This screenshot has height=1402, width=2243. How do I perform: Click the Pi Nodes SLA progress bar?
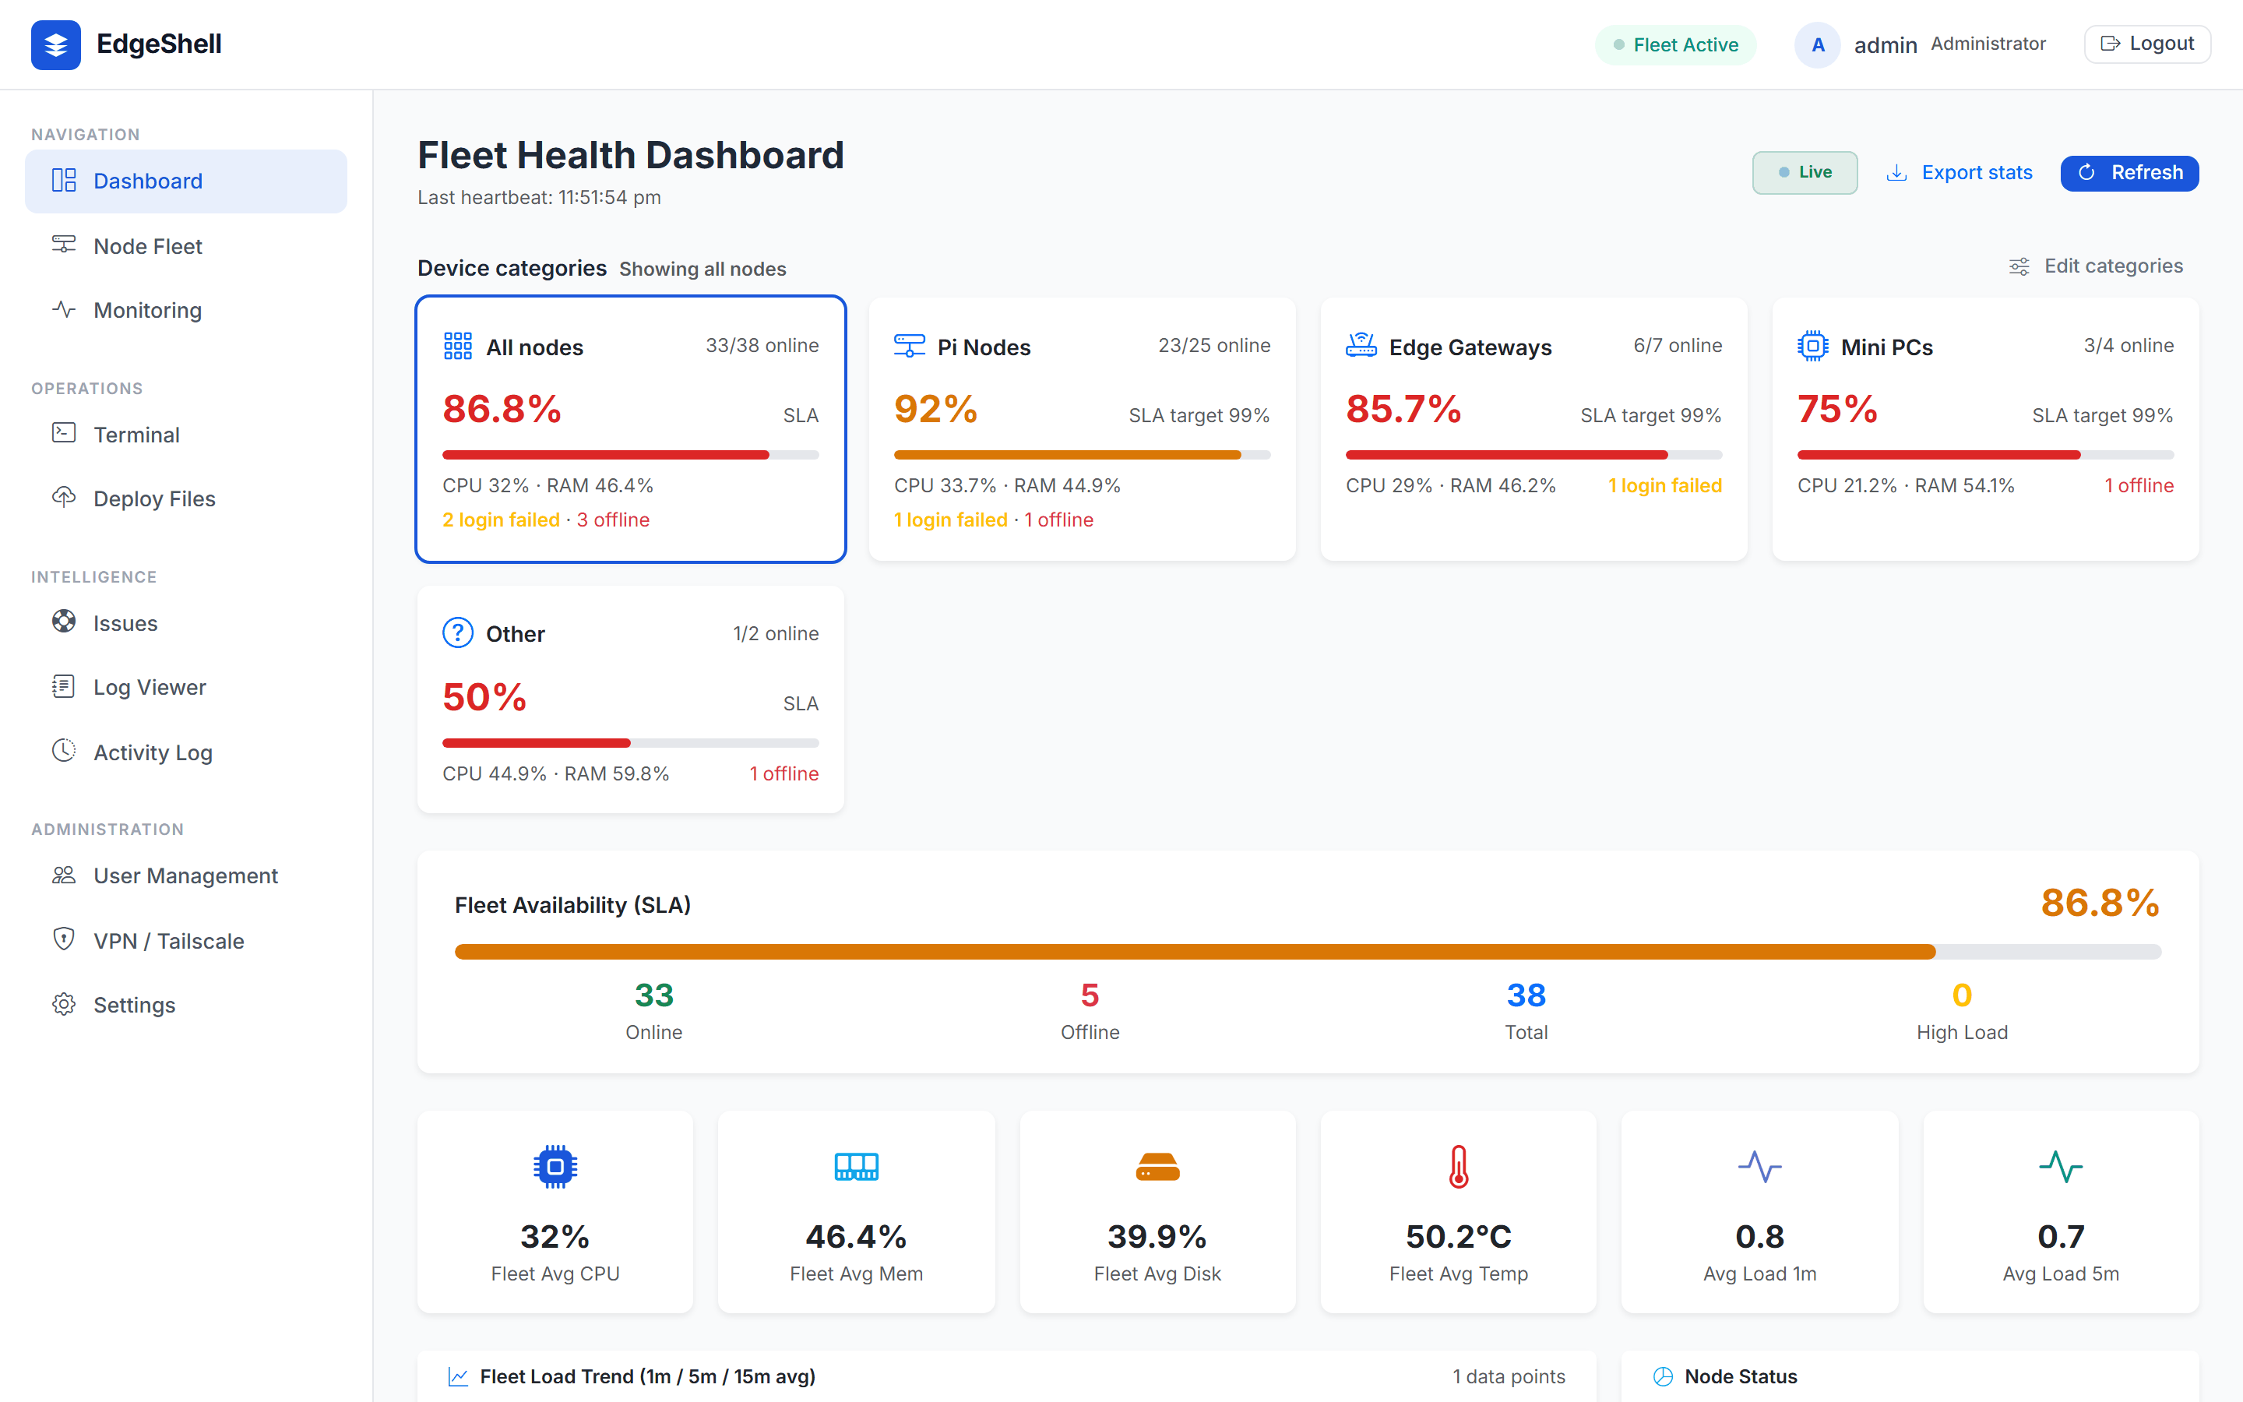pos(1082,454)
